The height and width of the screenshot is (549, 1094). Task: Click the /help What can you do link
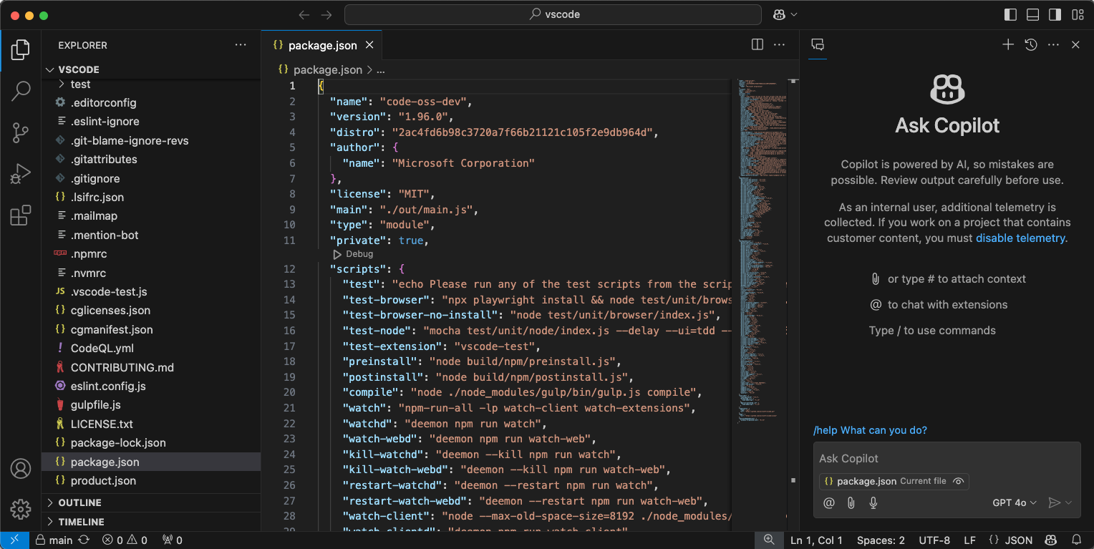870,430
